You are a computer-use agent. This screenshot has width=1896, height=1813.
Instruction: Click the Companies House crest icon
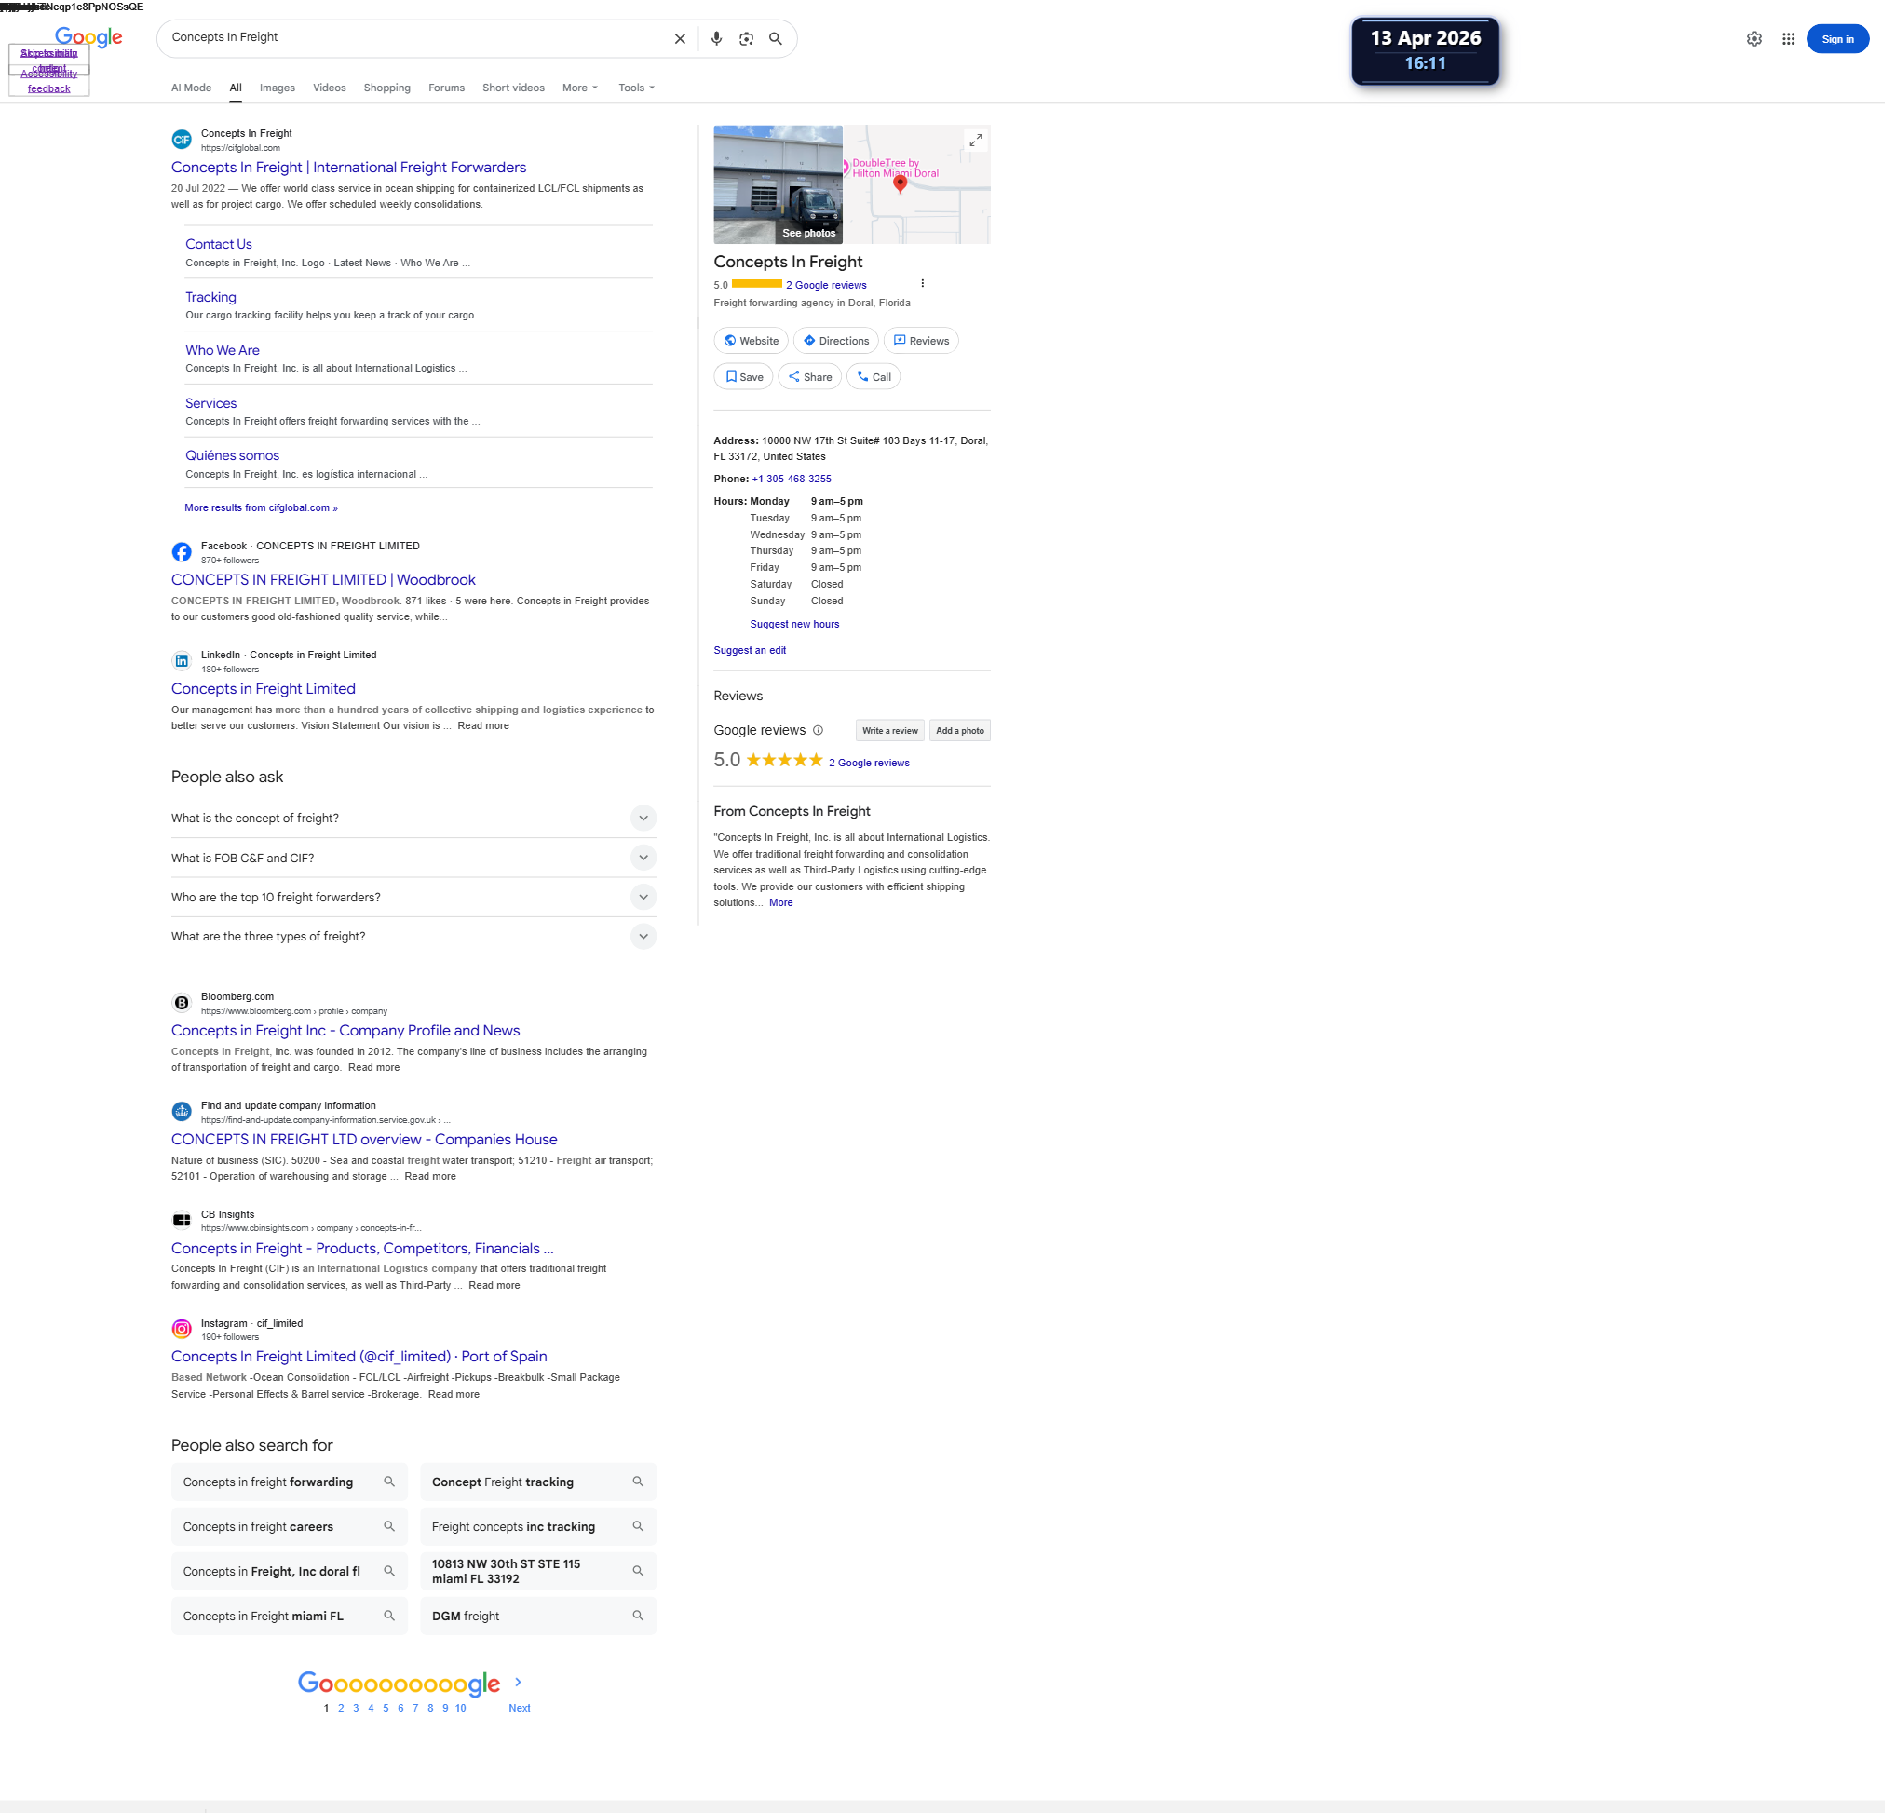point(182,1112)
